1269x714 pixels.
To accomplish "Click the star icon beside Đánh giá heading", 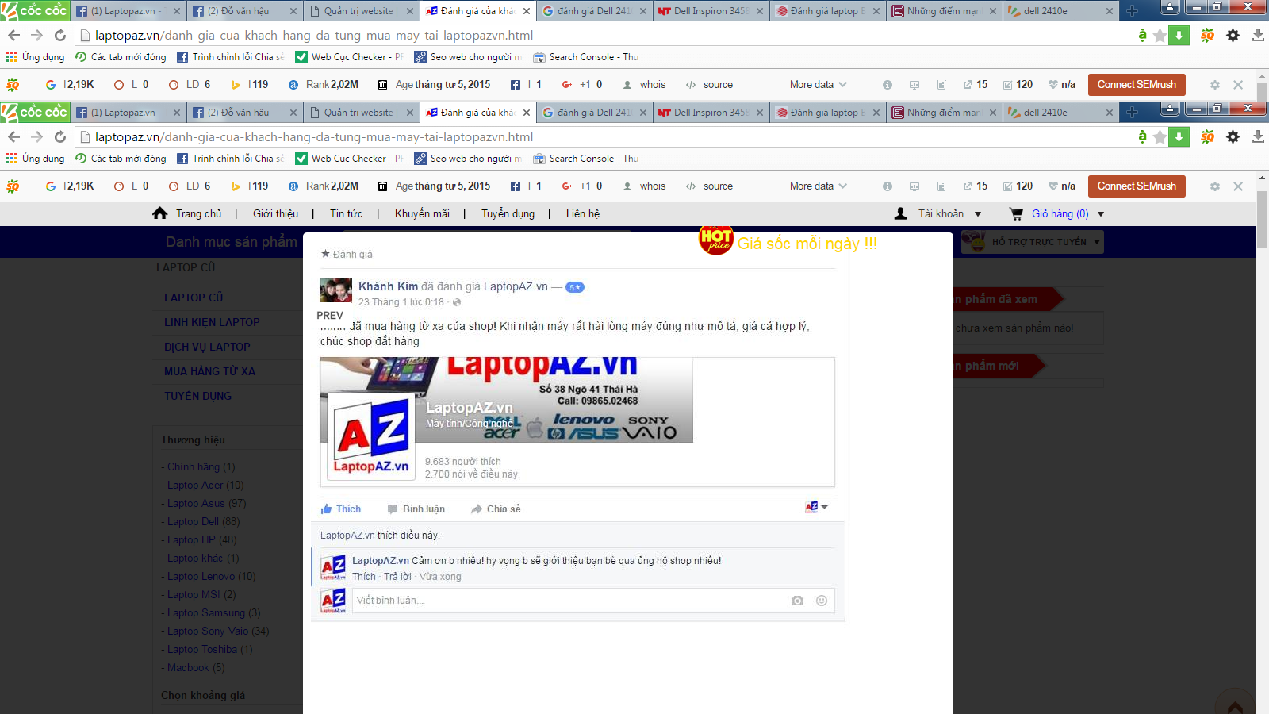I will point(325,254).
